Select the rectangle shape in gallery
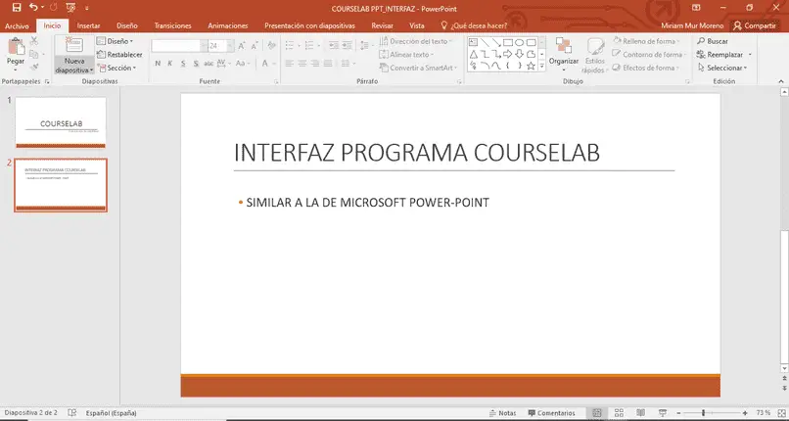This screenshot has height=421, width=789. point(508,43)
